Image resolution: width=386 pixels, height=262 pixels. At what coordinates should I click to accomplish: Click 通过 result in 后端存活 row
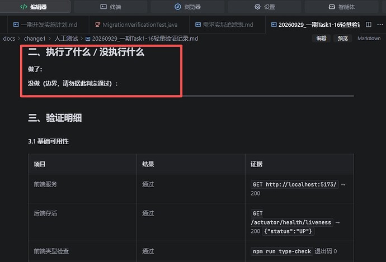pos(148,213)
